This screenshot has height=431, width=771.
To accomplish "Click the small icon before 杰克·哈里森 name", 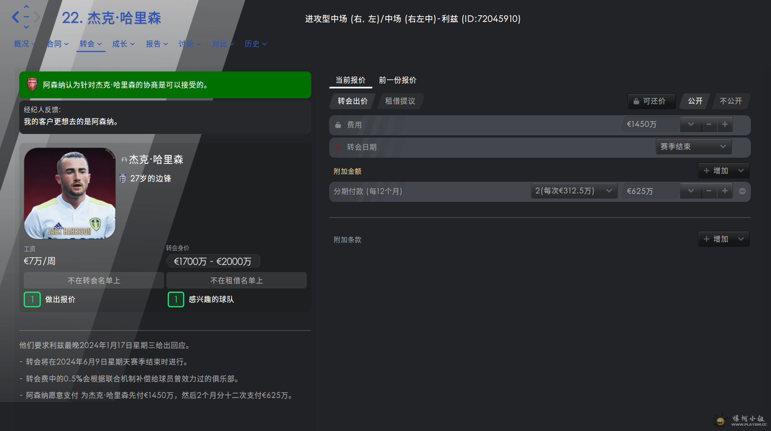I will [124, 160].
